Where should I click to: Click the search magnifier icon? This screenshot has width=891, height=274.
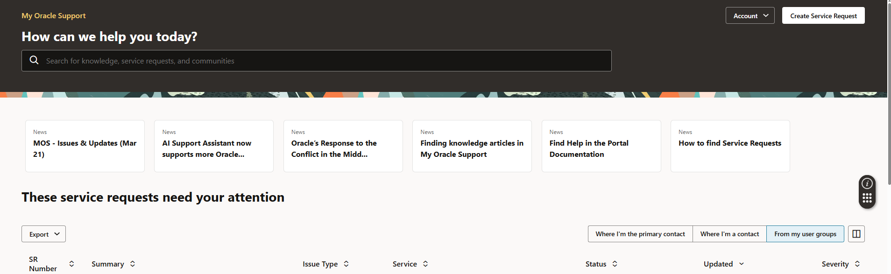pos(34,60)
